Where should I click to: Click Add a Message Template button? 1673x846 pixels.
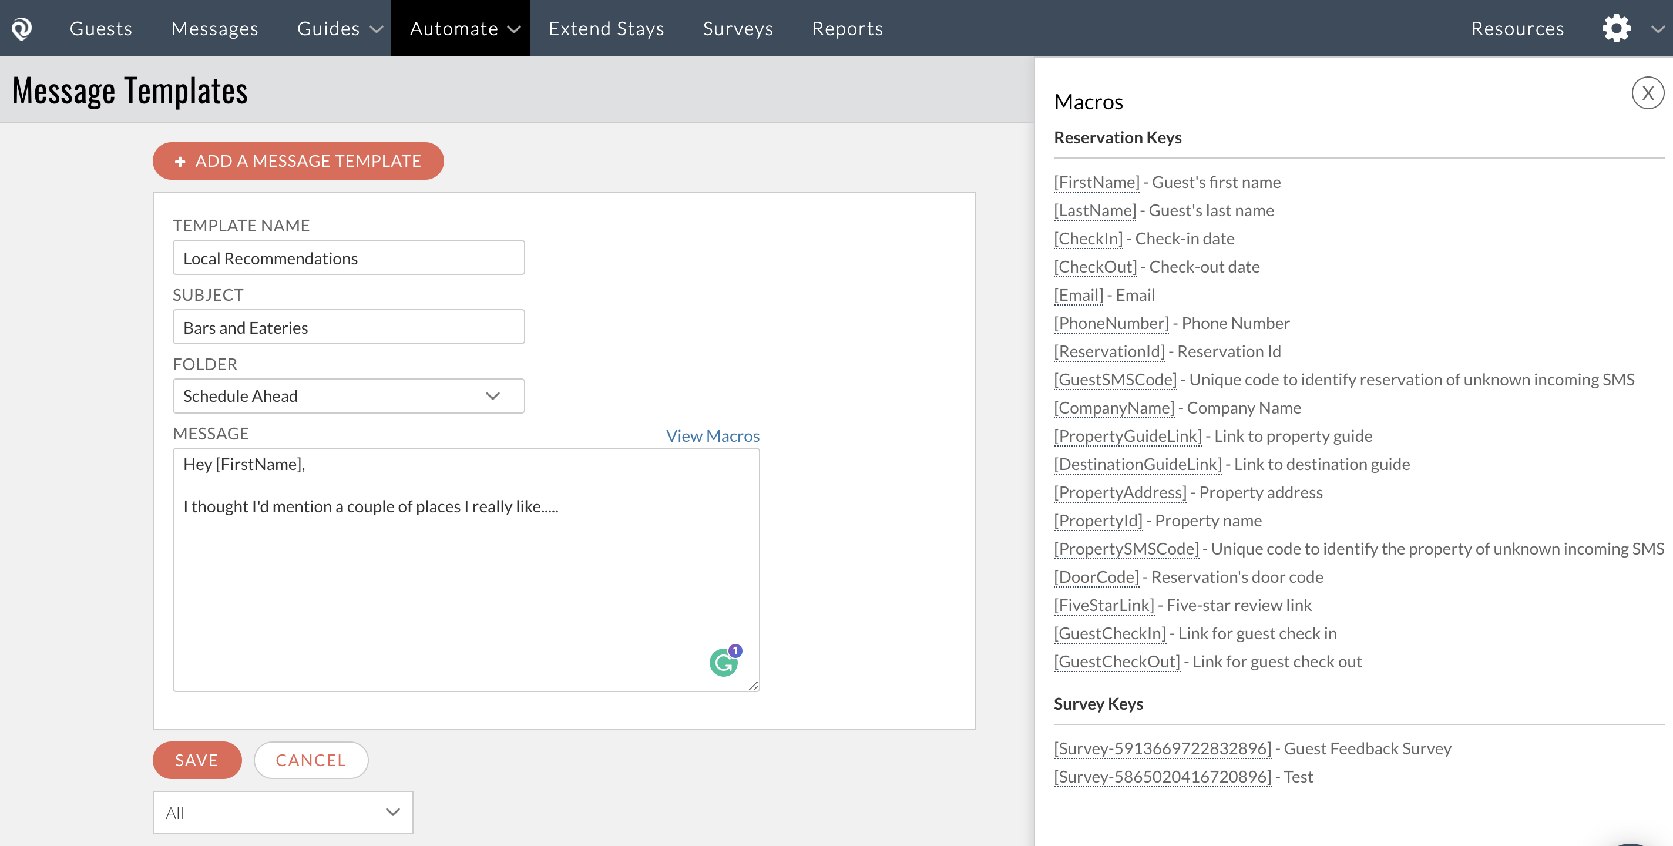(298, 161)
